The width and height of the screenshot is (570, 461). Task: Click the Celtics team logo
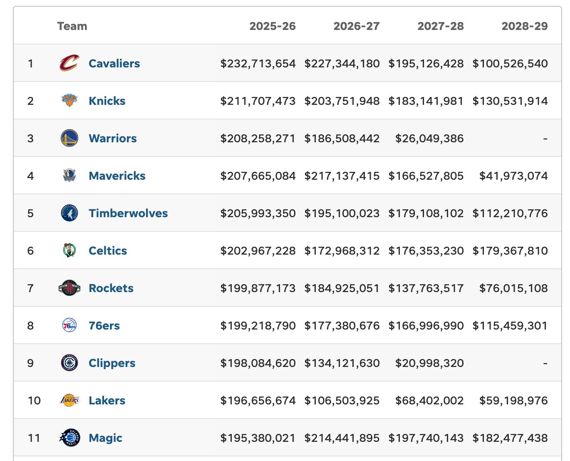(x=69, y=250)
